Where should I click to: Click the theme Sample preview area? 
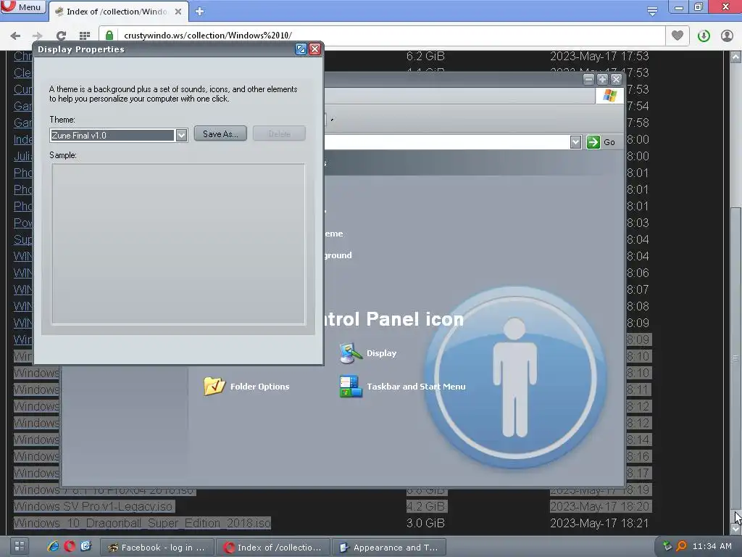[178, 244]
